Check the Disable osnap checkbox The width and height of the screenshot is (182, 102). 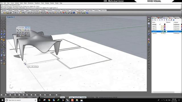click(x=57, y=95)
